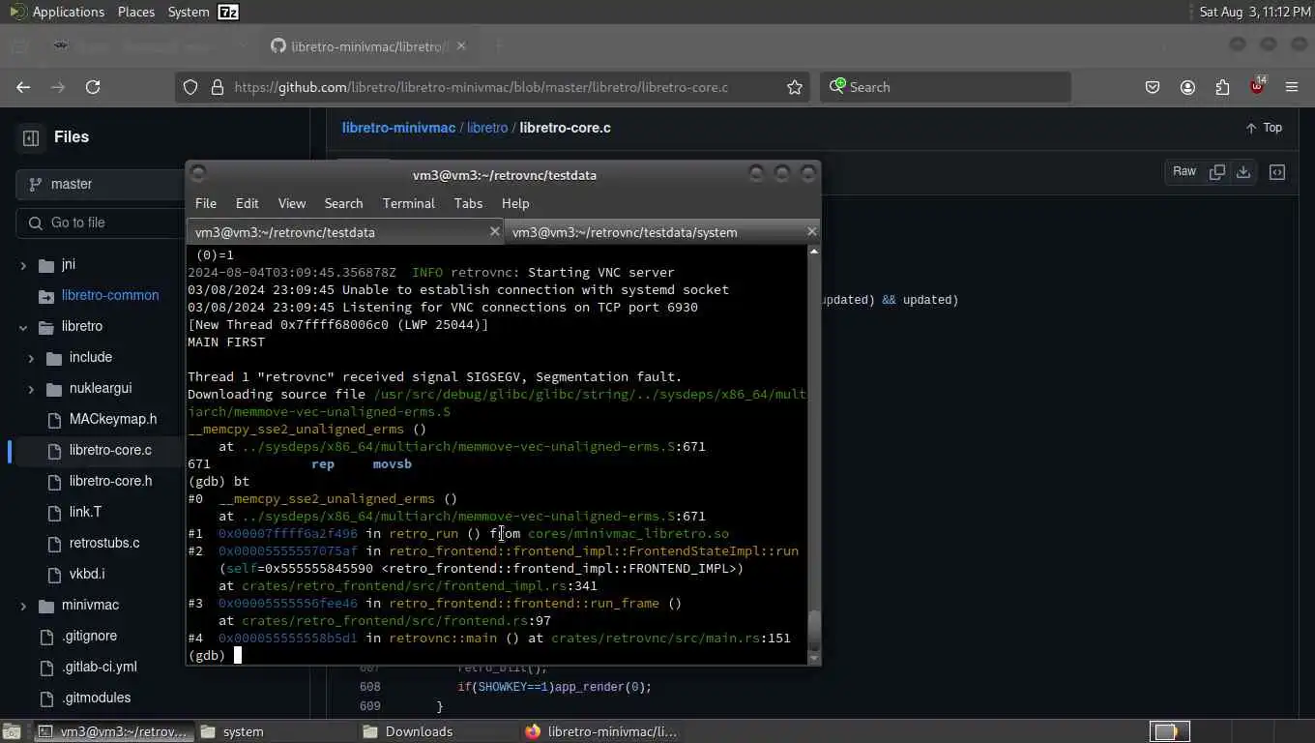The height and width of the screenshot is (743, 1315).
Task: Open Pocket save icon in Firefox
Action: pos(1153,87)
